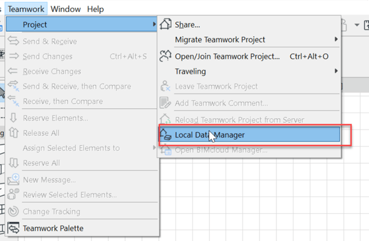Choose Add Teamwork Comment entry

click(221, 103)
